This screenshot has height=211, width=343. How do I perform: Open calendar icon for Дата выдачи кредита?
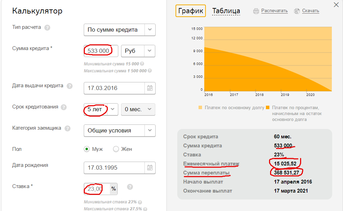pos(150,88)
